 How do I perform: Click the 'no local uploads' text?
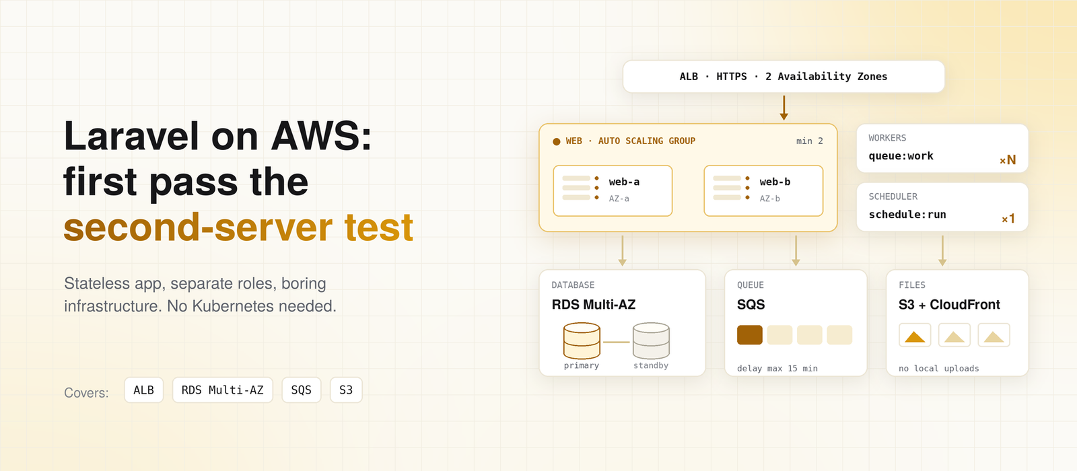939,369
